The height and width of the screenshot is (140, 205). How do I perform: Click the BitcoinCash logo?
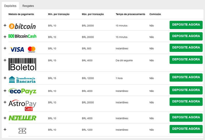pyautogui.click(x=22, y=36)
